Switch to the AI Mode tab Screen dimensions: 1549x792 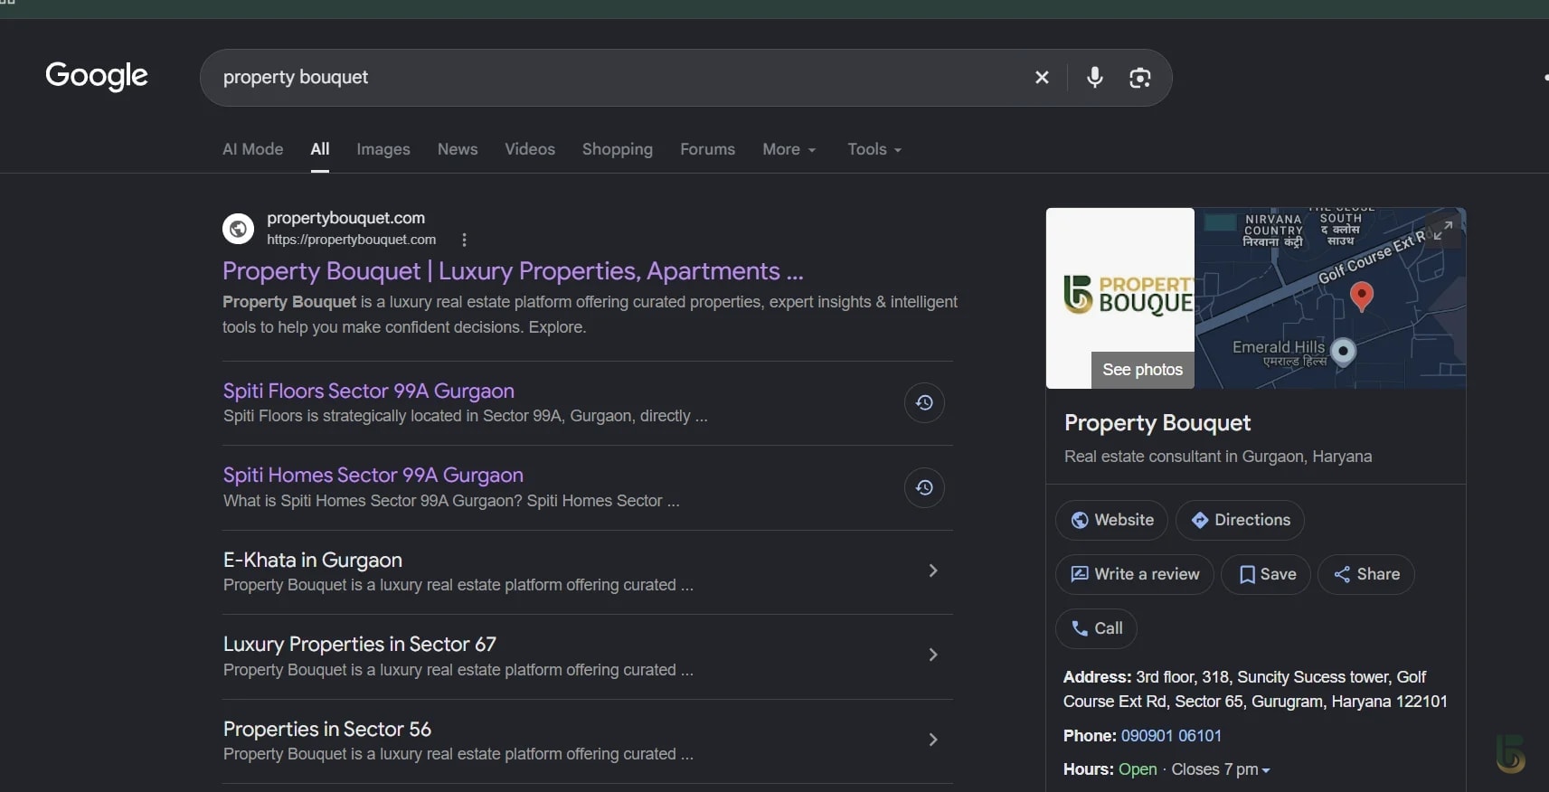253,149
